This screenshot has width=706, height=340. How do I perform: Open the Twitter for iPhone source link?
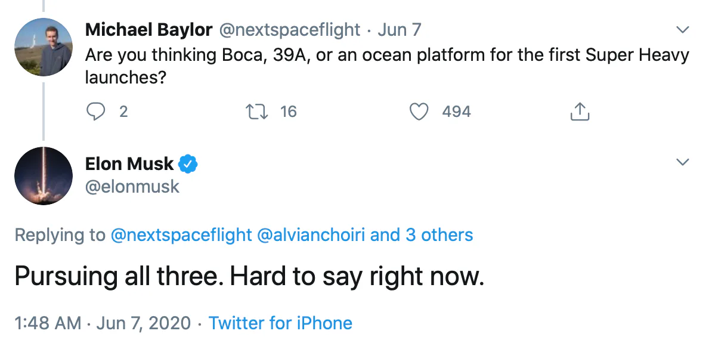pyautogui.click(x=280, y=323)
